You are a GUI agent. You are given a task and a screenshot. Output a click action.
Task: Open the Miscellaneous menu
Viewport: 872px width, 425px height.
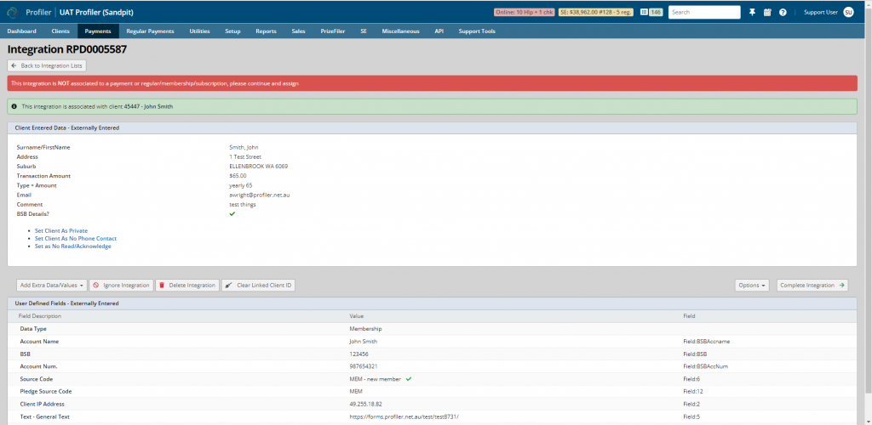coord(400,31)
